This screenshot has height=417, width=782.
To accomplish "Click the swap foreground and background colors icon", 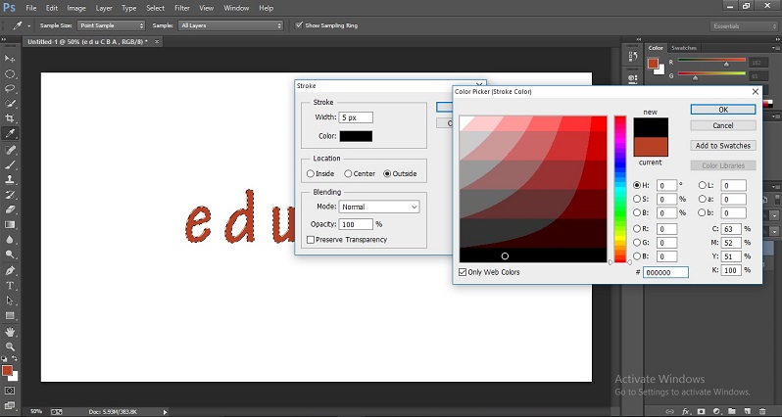I will coord(15,358).
